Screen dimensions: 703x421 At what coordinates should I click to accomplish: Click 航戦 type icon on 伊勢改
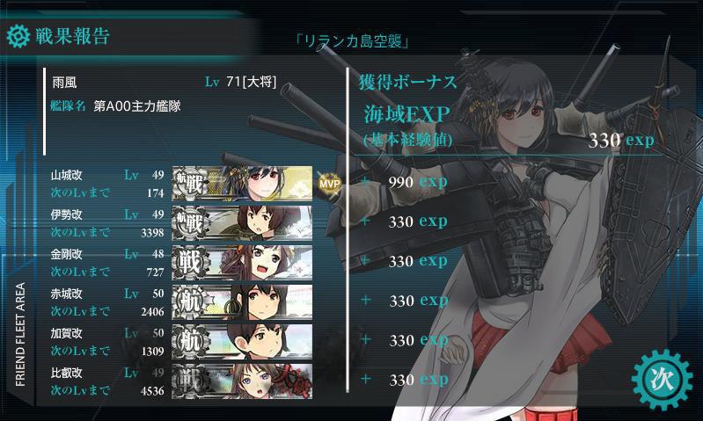point(190,222)
